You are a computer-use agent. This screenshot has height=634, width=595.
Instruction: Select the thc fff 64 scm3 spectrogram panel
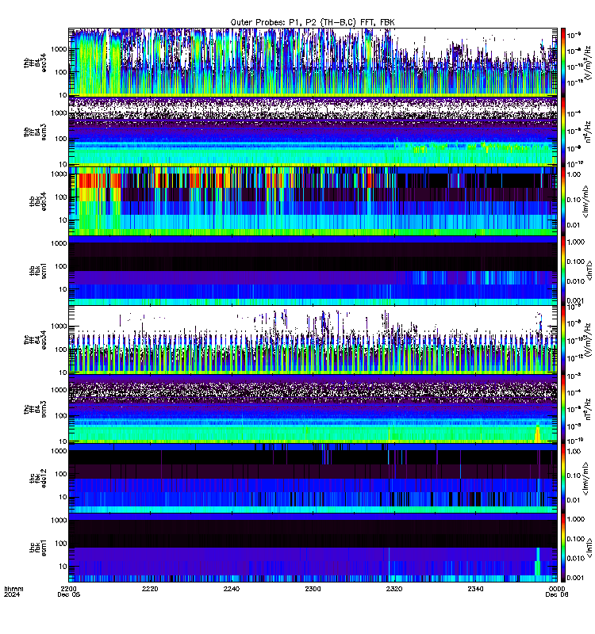coord(313,409)
